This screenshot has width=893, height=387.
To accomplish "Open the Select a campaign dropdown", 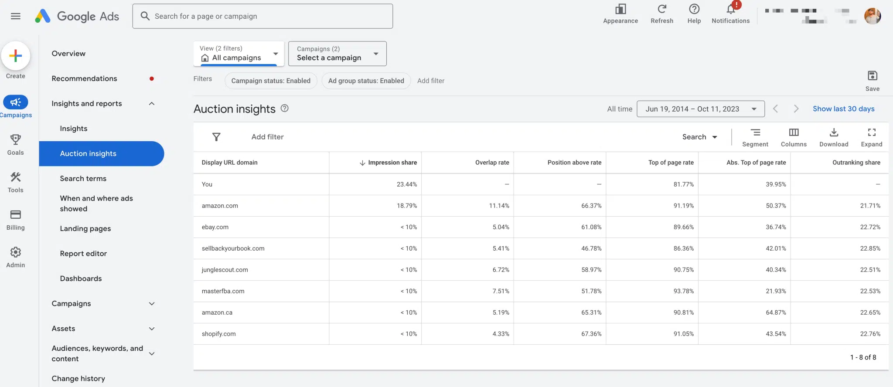I will coord(337,54).
